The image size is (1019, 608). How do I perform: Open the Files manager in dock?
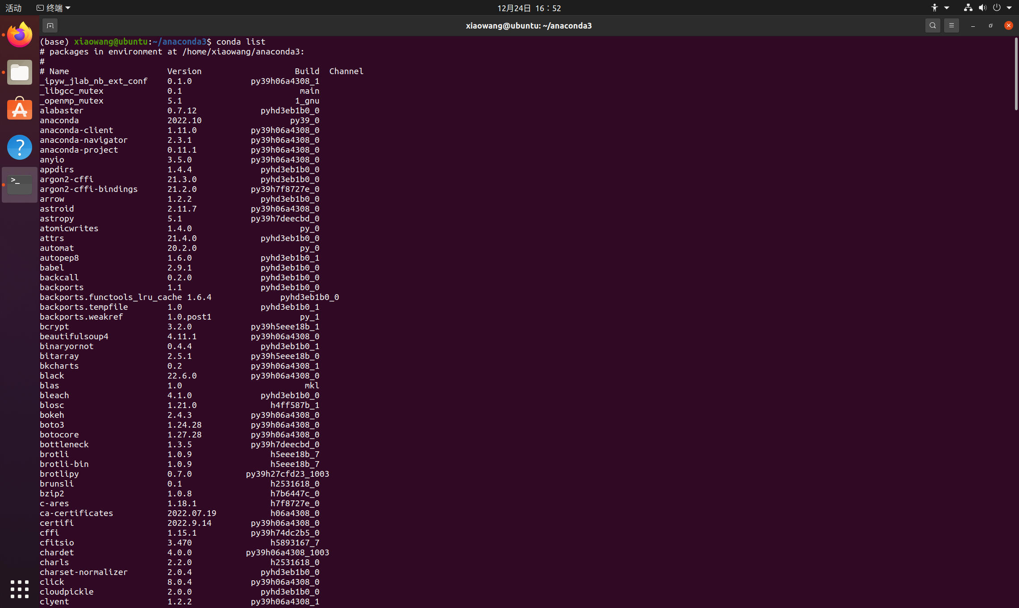(20, 72)
